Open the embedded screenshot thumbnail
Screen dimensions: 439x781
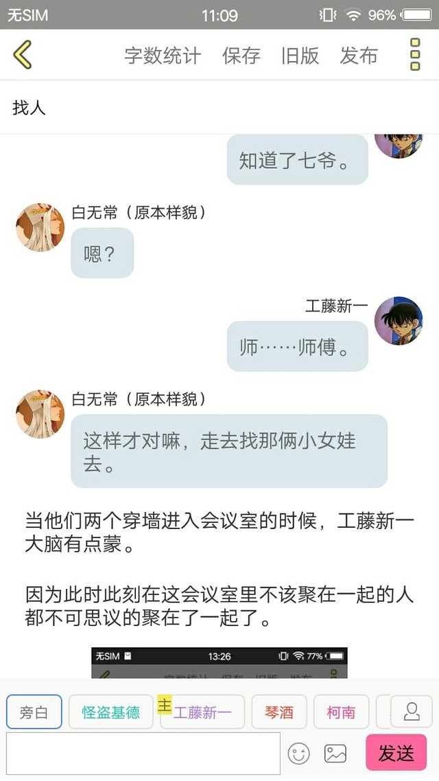[219, 663]
